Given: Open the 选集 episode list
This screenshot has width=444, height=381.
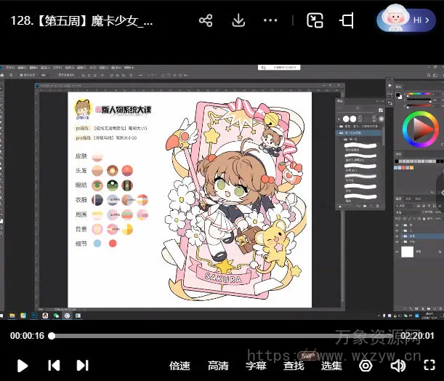Looking at the screenshot, I should 331,366.
